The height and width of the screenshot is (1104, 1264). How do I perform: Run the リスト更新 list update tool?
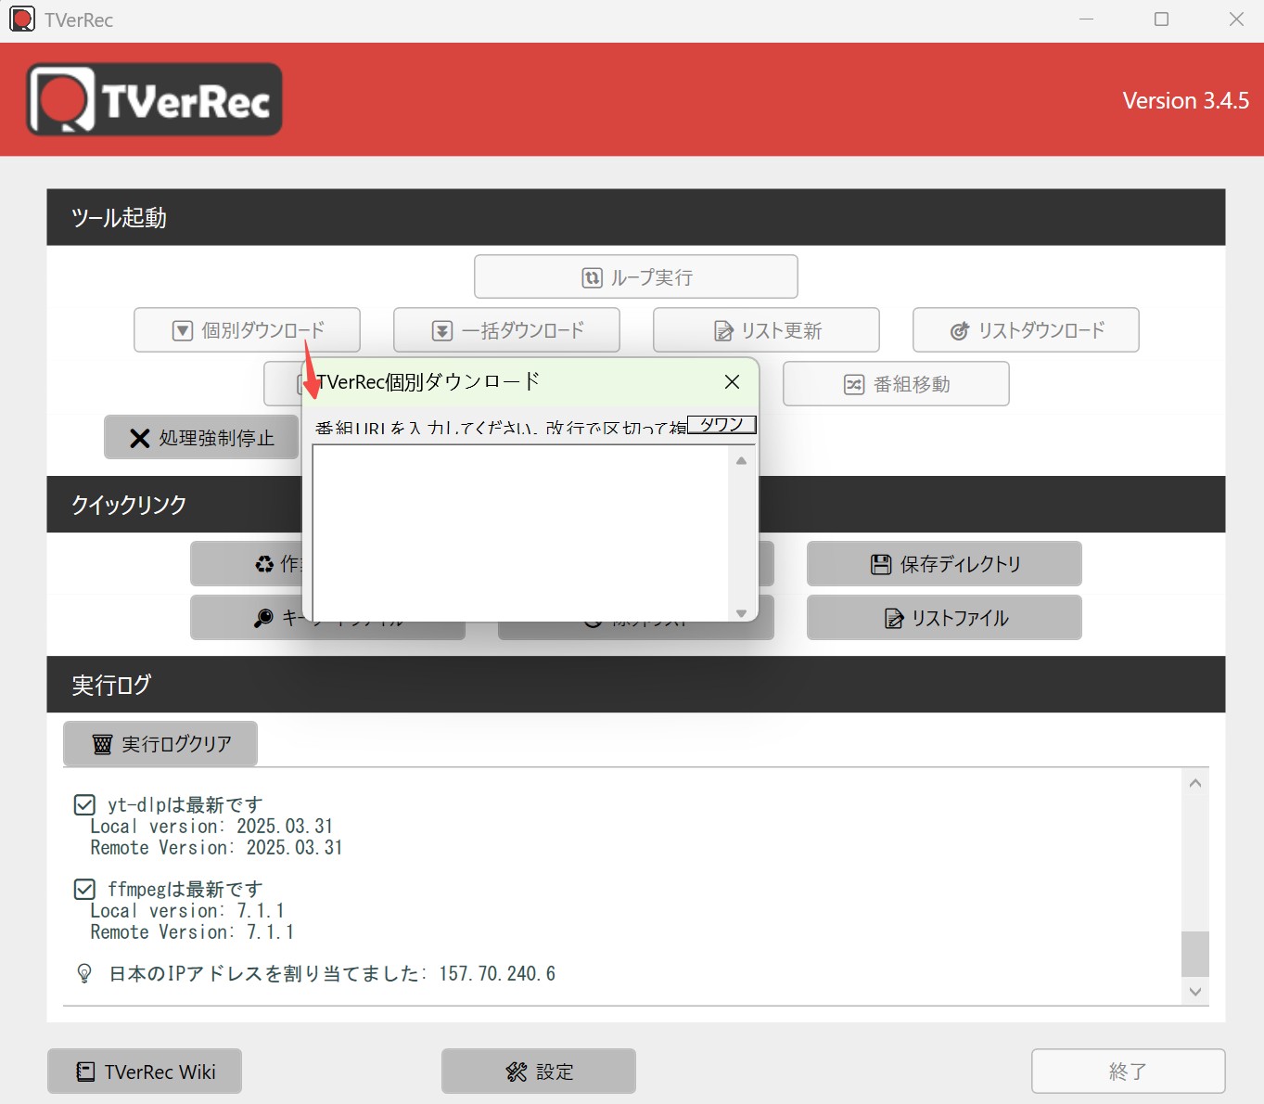pyautogui.click(x=766, y=330)
